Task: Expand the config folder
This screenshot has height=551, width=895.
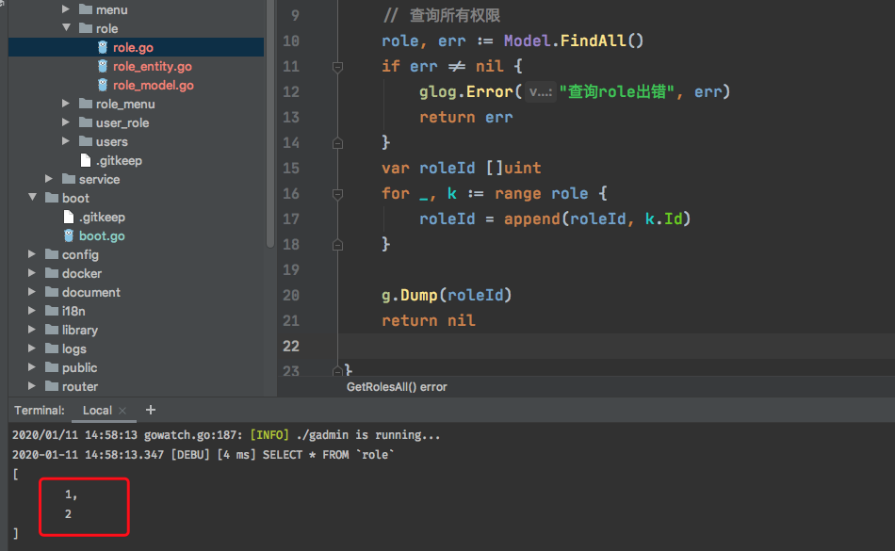Action: 31,253
